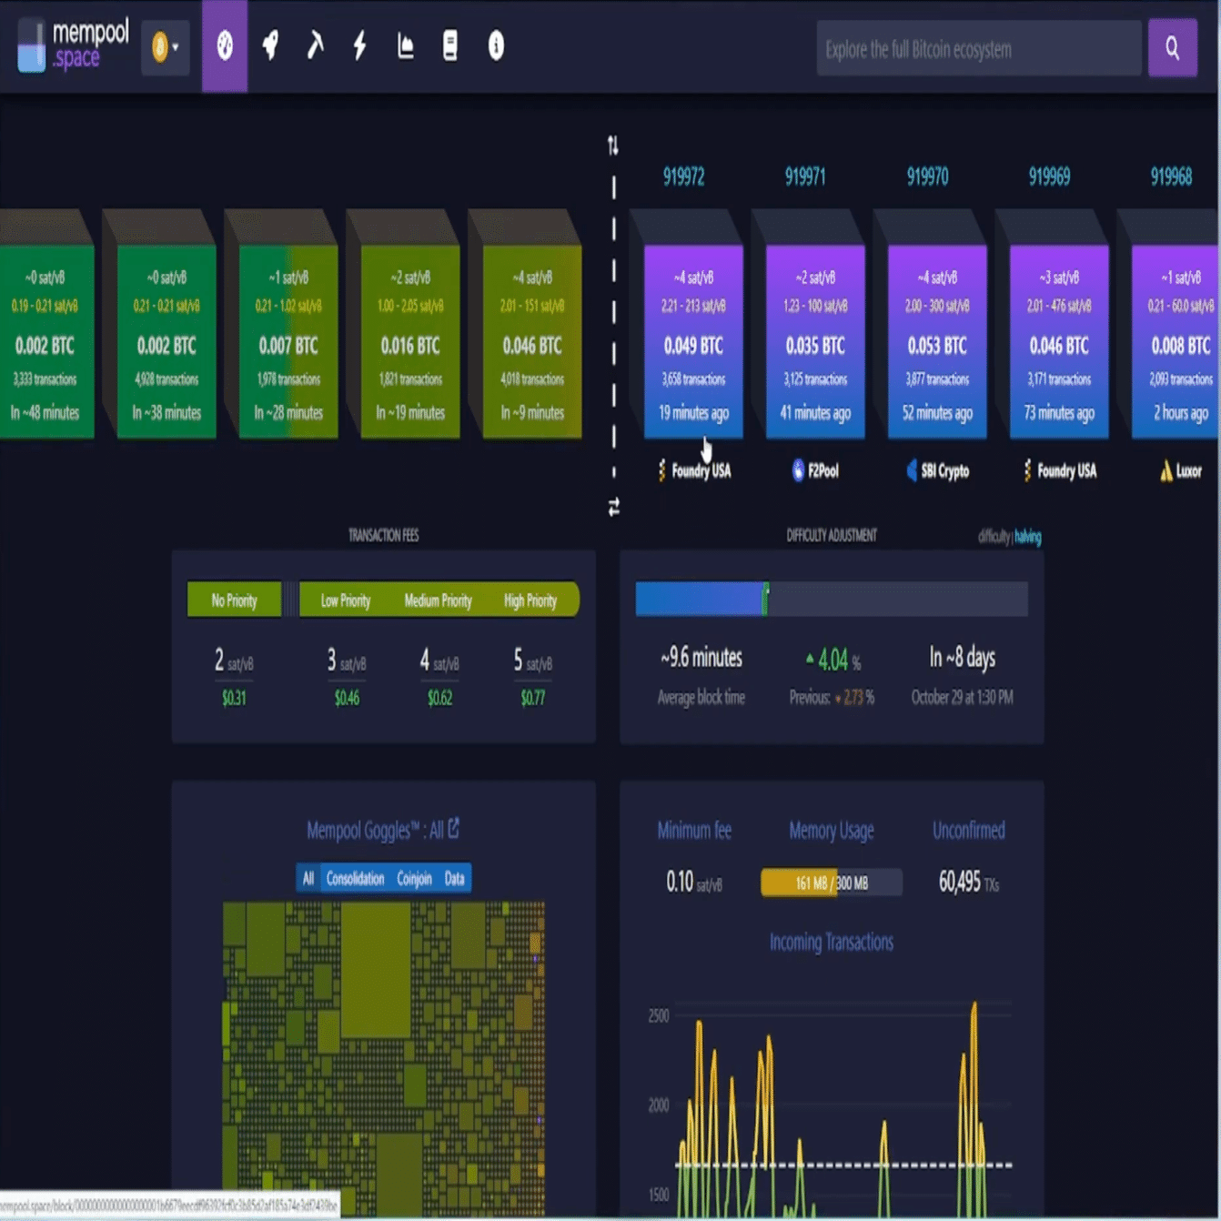The image size is (1221, 1221).
Task: Open the mined block from 73 minutes ago
Action: [1059, 341]
